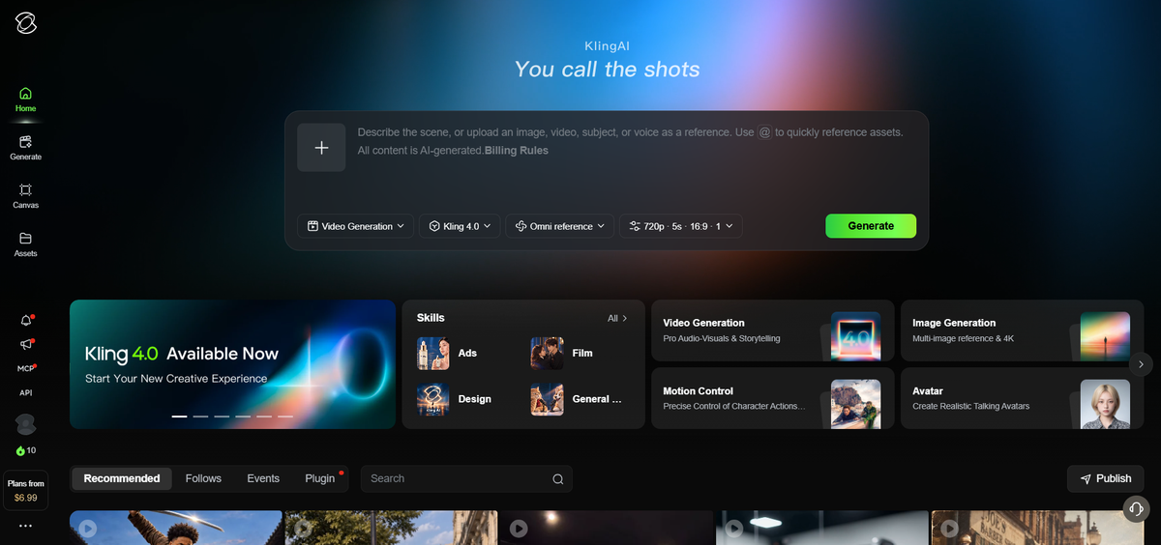Select the first carousel indicator on the banner

click(180, 416)
